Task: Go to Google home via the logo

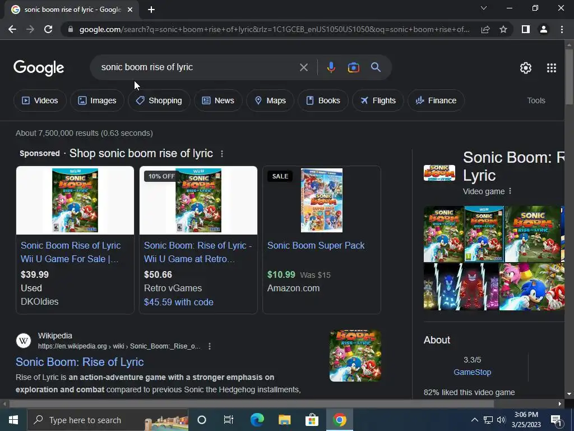Action: 39,68
